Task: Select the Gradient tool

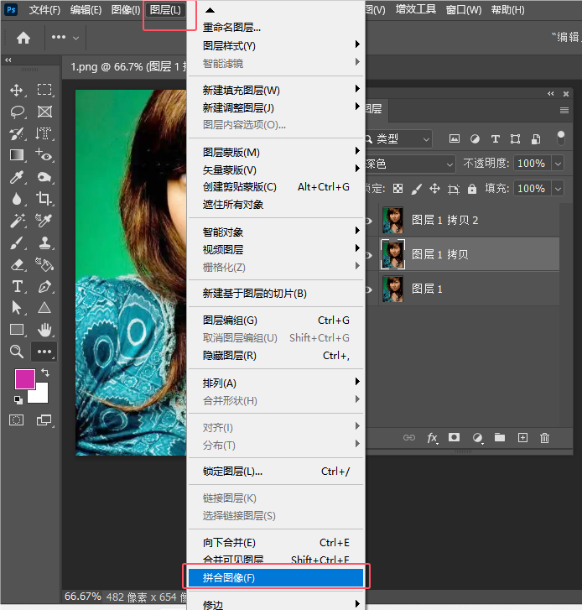Action: click(x=16, y=155)
